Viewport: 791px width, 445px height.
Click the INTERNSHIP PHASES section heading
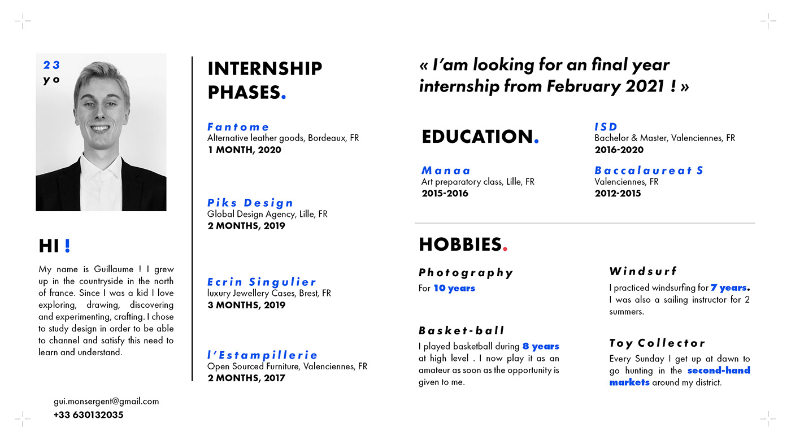click(x=264, y=80)
